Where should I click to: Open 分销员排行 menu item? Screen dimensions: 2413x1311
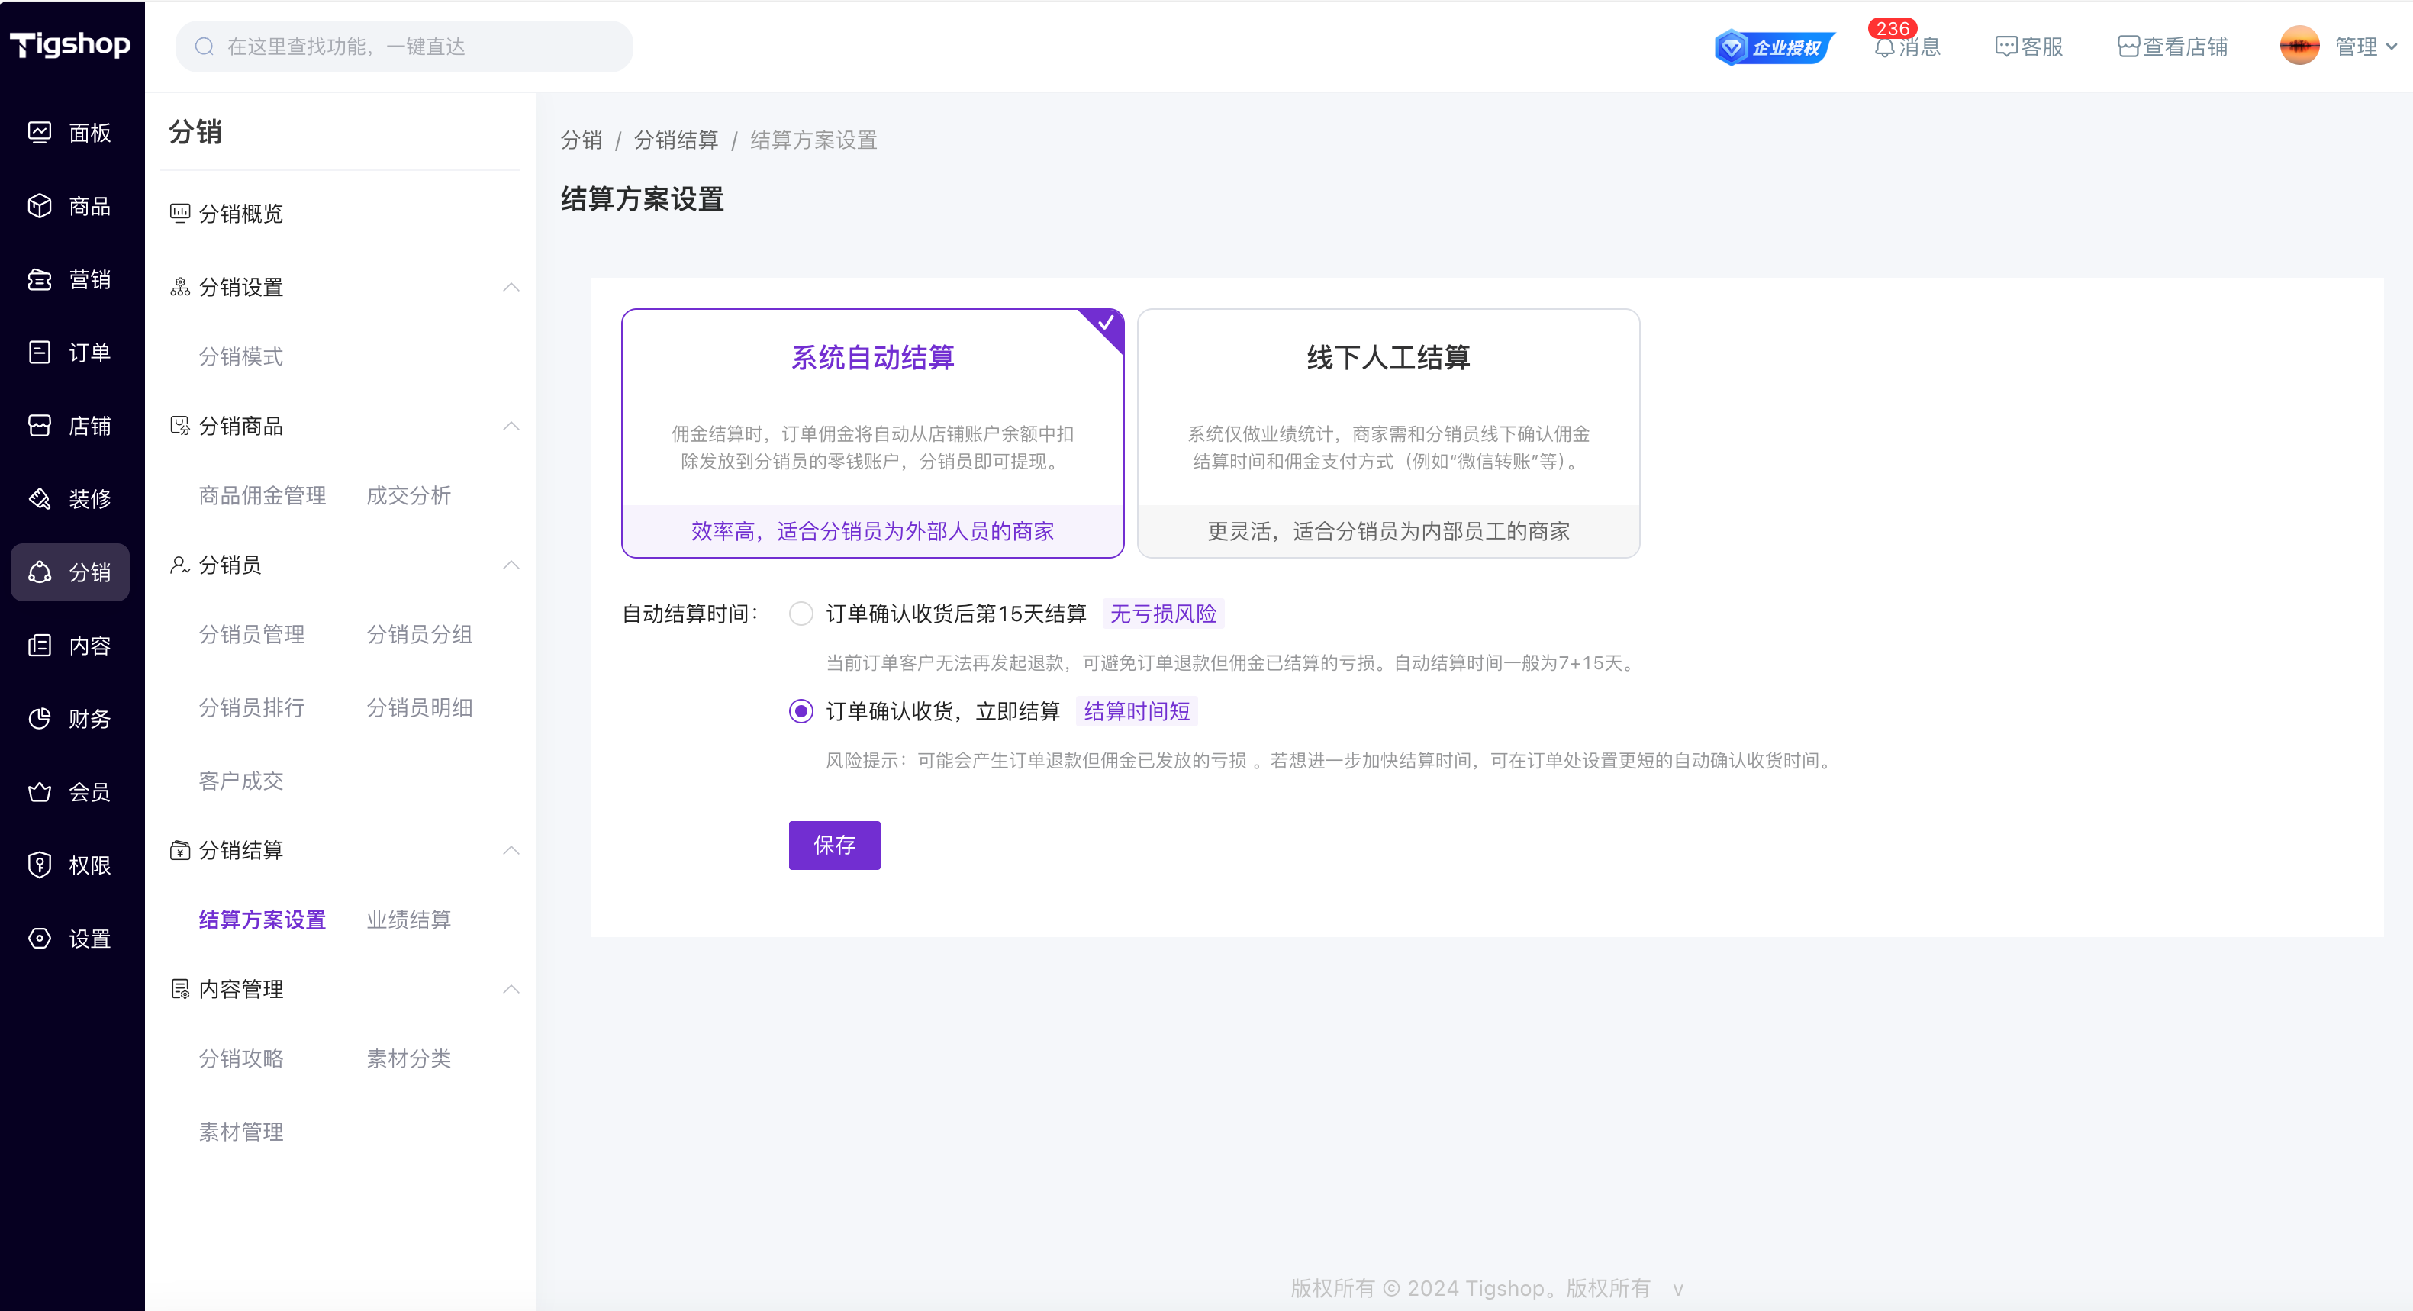(x=252, y=708)
